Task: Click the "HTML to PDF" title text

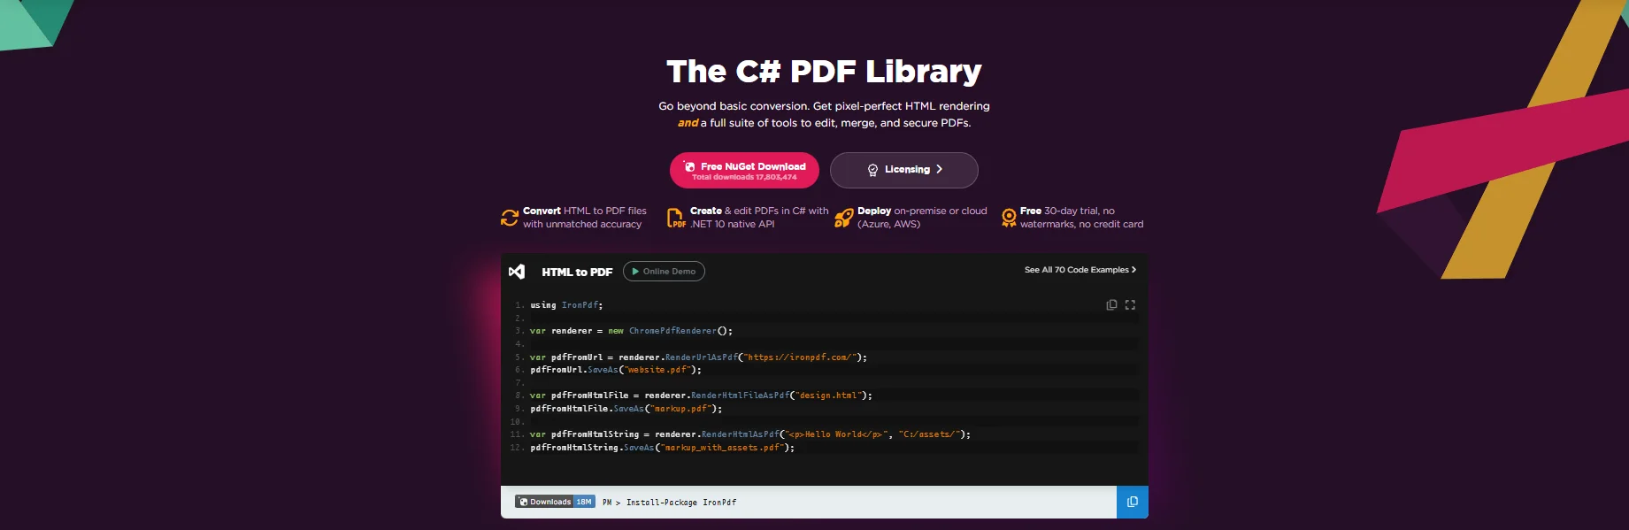Action: 577,273
